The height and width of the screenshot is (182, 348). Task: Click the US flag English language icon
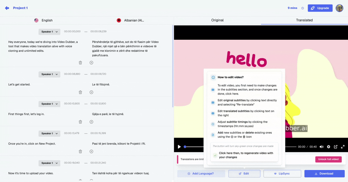(x=36, y=20)
